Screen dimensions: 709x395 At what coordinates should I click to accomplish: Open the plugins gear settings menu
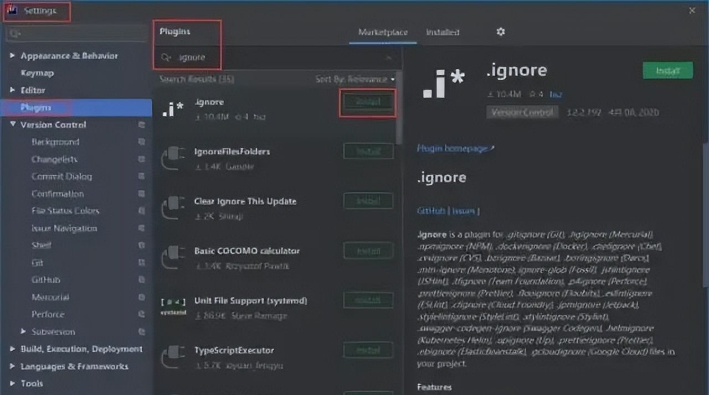(501, 32)
